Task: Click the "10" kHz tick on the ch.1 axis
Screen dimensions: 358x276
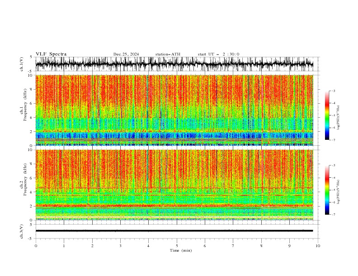Action: pyautogui.click(x=30, y=75)
